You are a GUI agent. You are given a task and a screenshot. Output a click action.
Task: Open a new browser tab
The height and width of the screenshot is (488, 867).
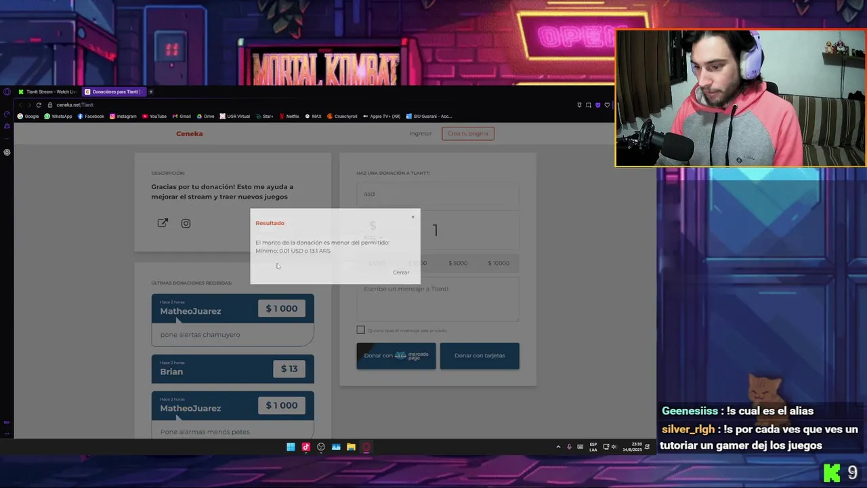pyautogui.click(x=151, y=91)
